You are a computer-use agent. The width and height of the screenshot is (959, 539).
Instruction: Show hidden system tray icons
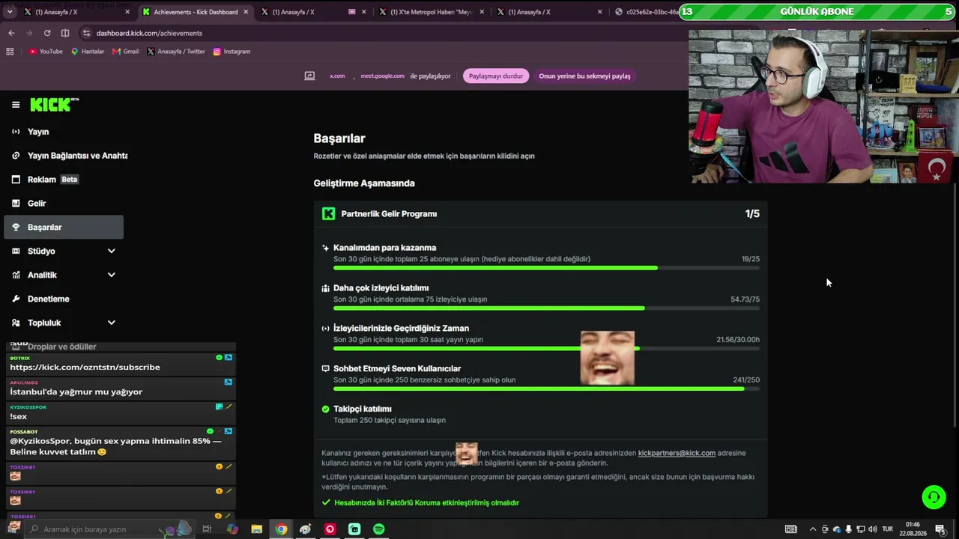coord(813,529)
